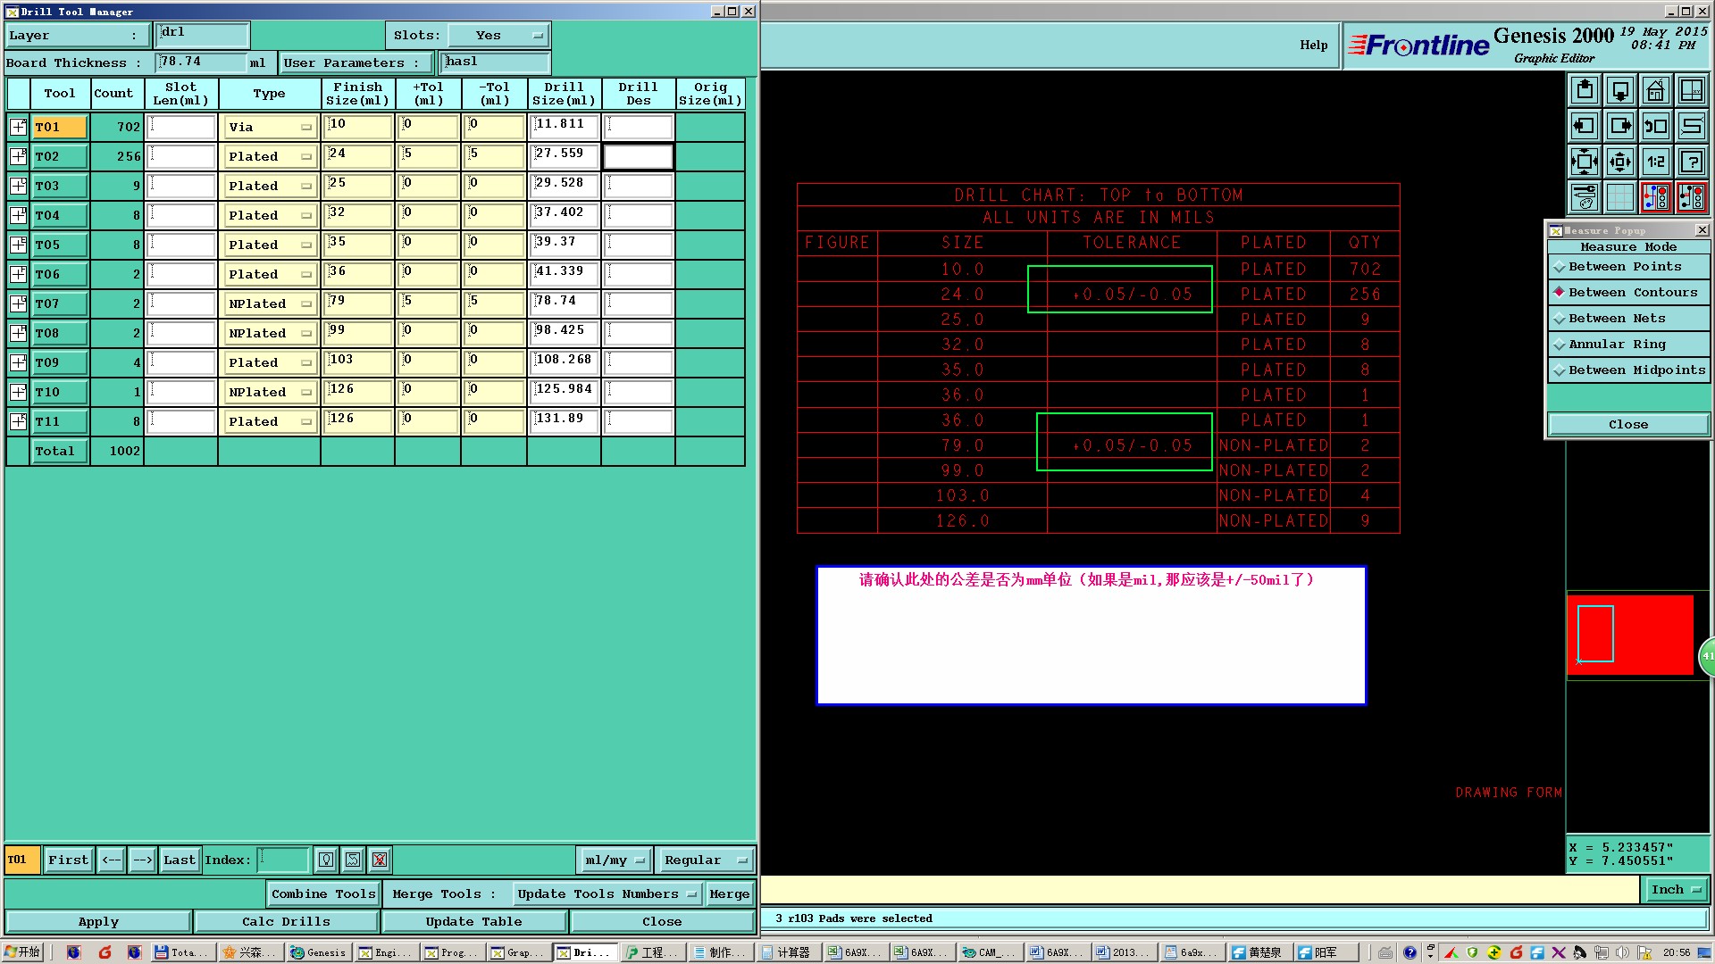Click the home view icon
This screenshot has width=1715, height=964.
click(x=1655, y=90)
